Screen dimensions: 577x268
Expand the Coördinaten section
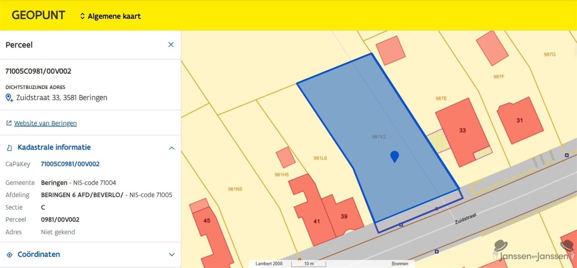(x=172, y=254)
